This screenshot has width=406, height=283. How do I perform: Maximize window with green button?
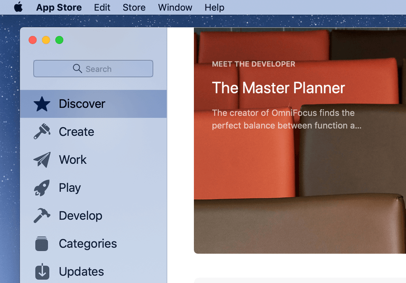pos(59,40)
